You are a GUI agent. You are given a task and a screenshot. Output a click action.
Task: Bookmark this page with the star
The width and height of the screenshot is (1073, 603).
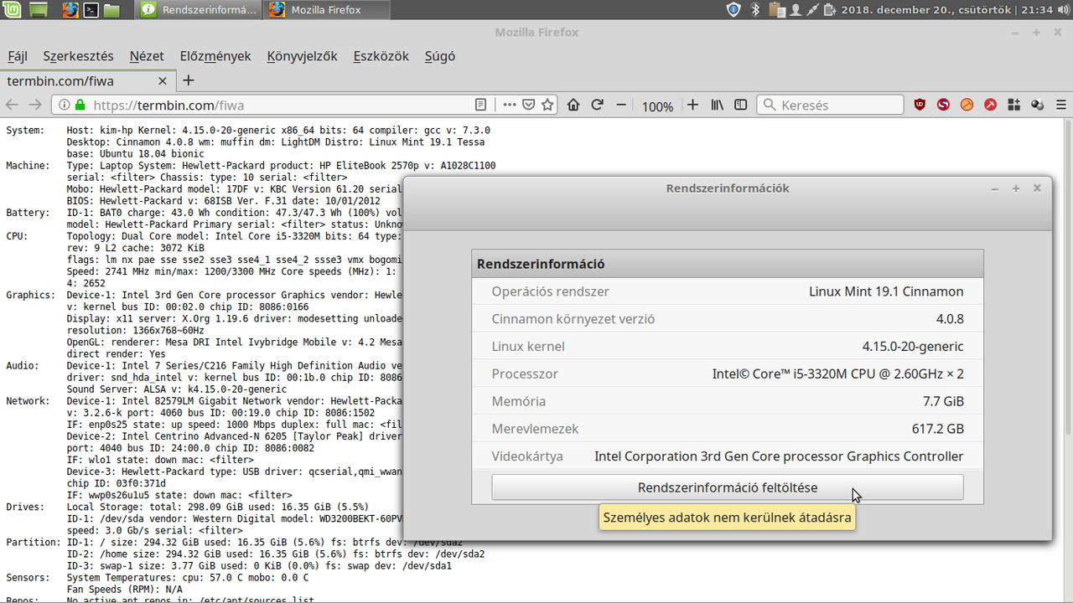[x=548, y=105]
